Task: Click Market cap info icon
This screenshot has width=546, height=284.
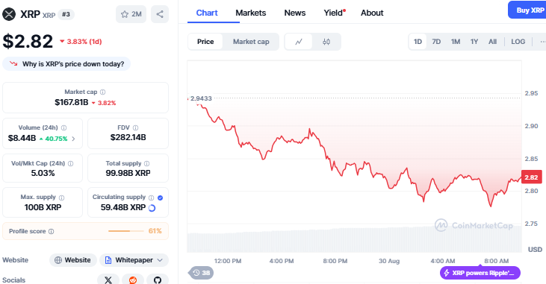Action: tap(103, 92)
